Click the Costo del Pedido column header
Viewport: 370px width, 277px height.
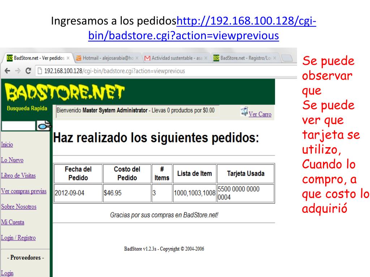coord(127,173)
